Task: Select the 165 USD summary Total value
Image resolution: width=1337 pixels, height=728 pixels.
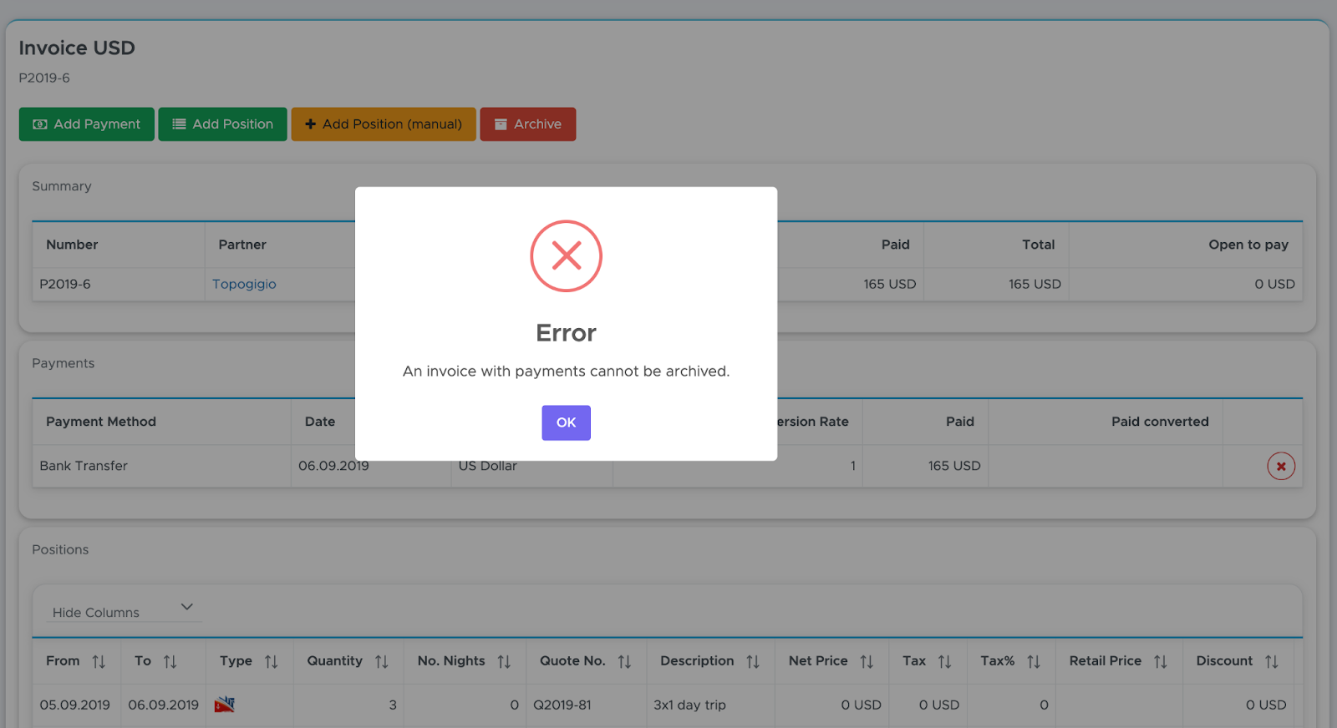Action: (x=1035, y=284)
